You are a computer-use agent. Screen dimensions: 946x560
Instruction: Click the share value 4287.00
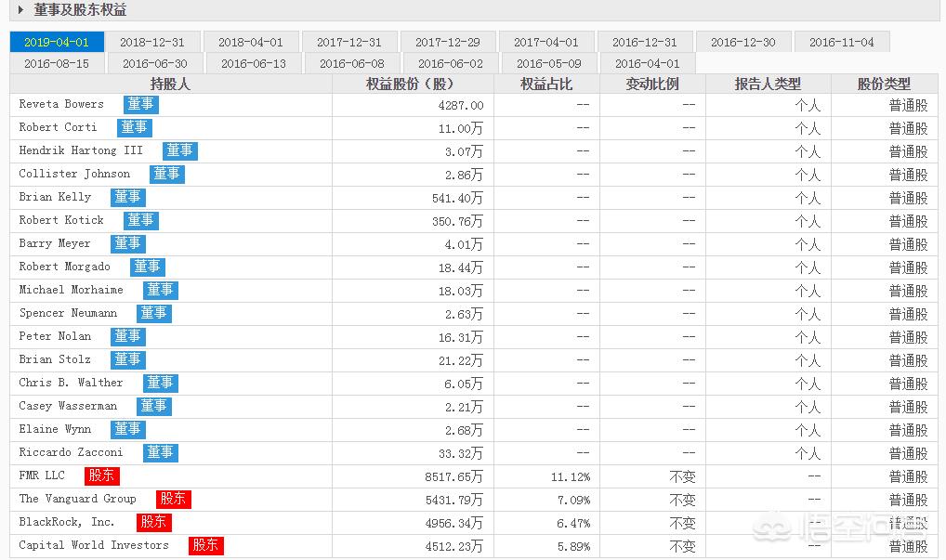point(461,106)
